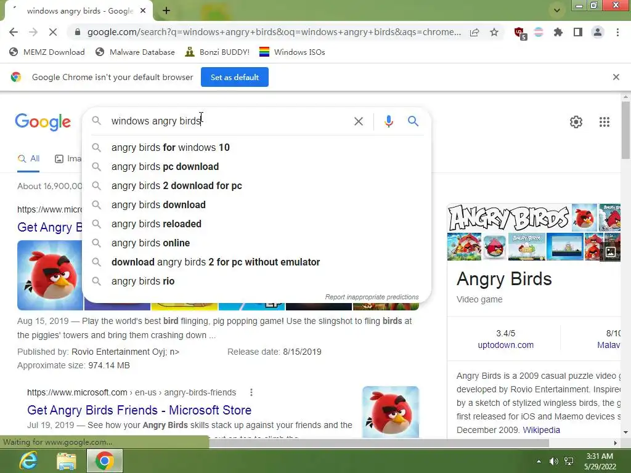Open the volume speaker tray icon

pos(554,461)
